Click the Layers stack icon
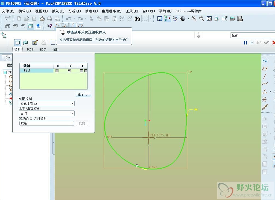Screen dimensions: 275x200 [232, 18]
